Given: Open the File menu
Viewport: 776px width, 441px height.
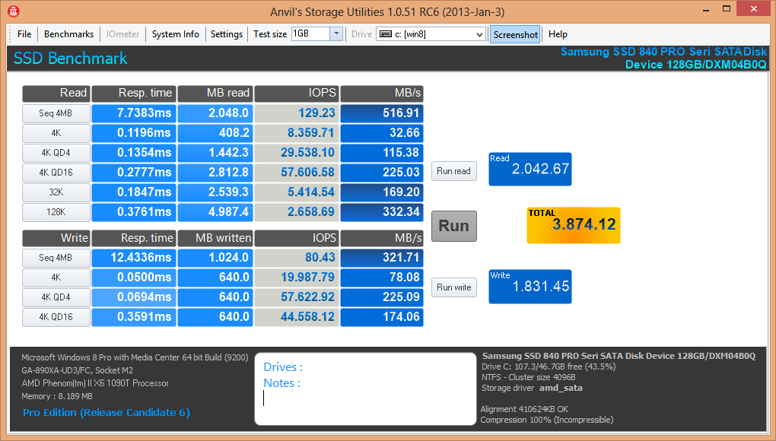Looking at the screenshot, I should pyautogui.click(x=24, y=34).
